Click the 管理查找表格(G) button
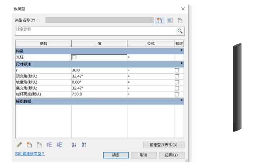The height and width of the screenshot is (166, 265). pos(164,145)
